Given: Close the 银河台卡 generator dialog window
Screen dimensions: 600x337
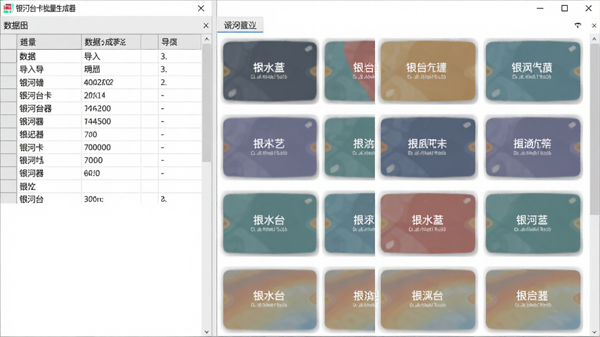Looking at the screenshot, I should (x=201, y=8).
